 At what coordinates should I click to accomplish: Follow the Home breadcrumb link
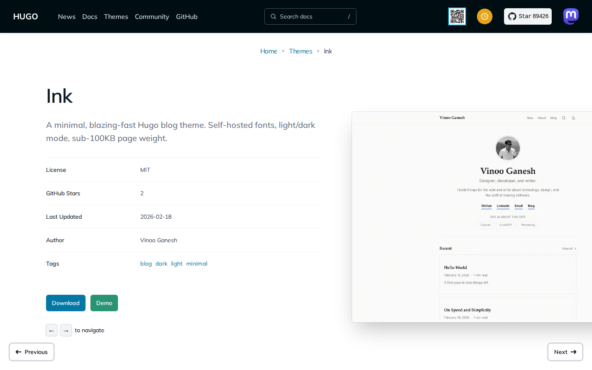[x=269, y=51]
